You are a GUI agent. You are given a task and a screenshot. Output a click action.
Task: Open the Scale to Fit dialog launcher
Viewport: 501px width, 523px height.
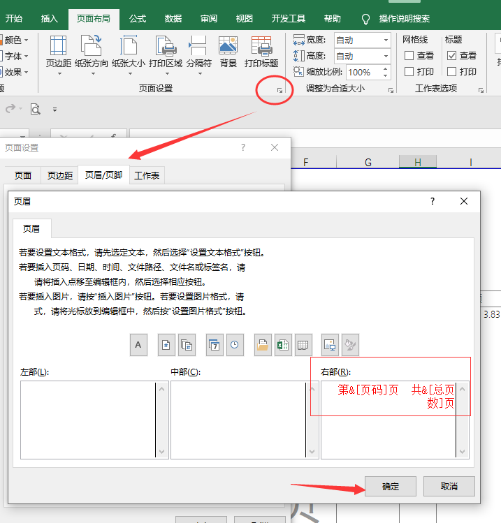pos(391,90)
